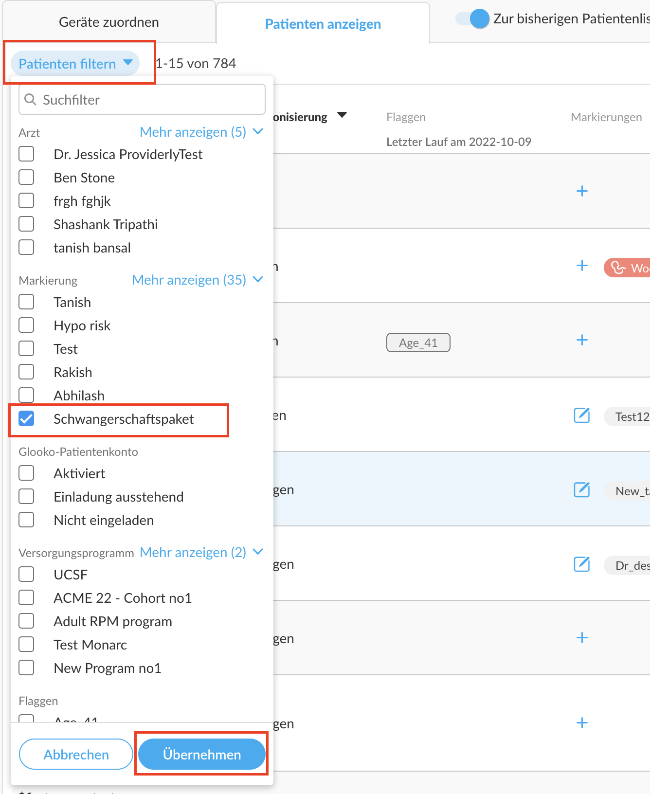Tick New Program no1 checkbox
This screenshot has height=794, width=650.
(x=26, y=668)
